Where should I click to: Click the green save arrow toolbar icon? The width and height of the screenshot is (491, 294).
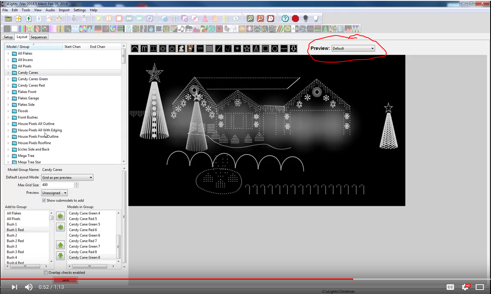29,19
